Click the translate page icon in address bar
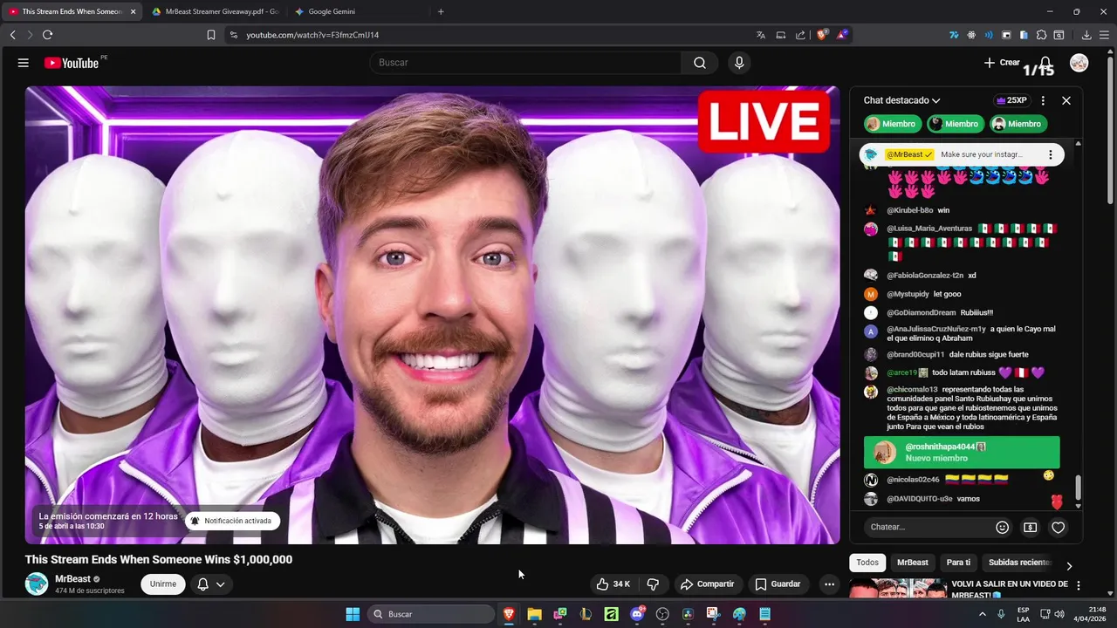Image resolution: width=1117 pixels, height=628 pixels. pos(761,35)
